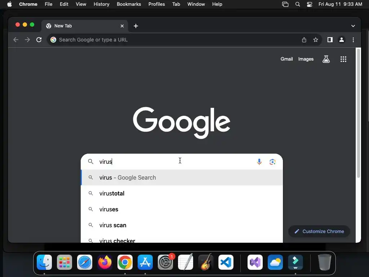Screen dimensions: 369x277
Task: Open the weather cloud app in the Dock
Action: pyautogui.click(x=275, y=262)
